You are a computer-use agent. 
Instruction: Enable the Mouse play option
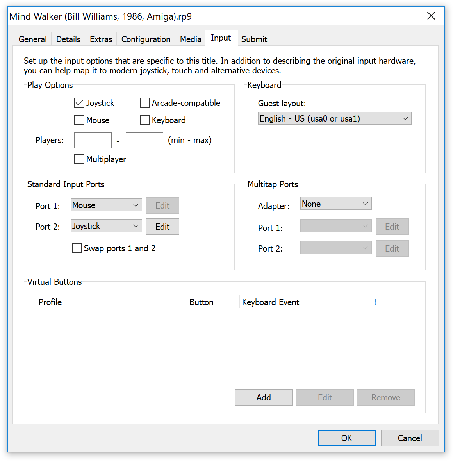pos(79,120)
